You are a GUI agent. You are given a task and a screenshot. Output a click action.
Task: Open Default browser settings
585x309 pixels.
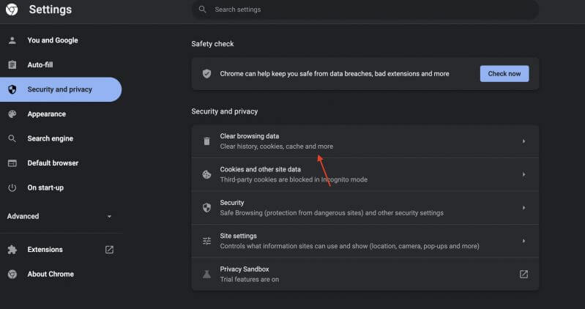(53, 163)
